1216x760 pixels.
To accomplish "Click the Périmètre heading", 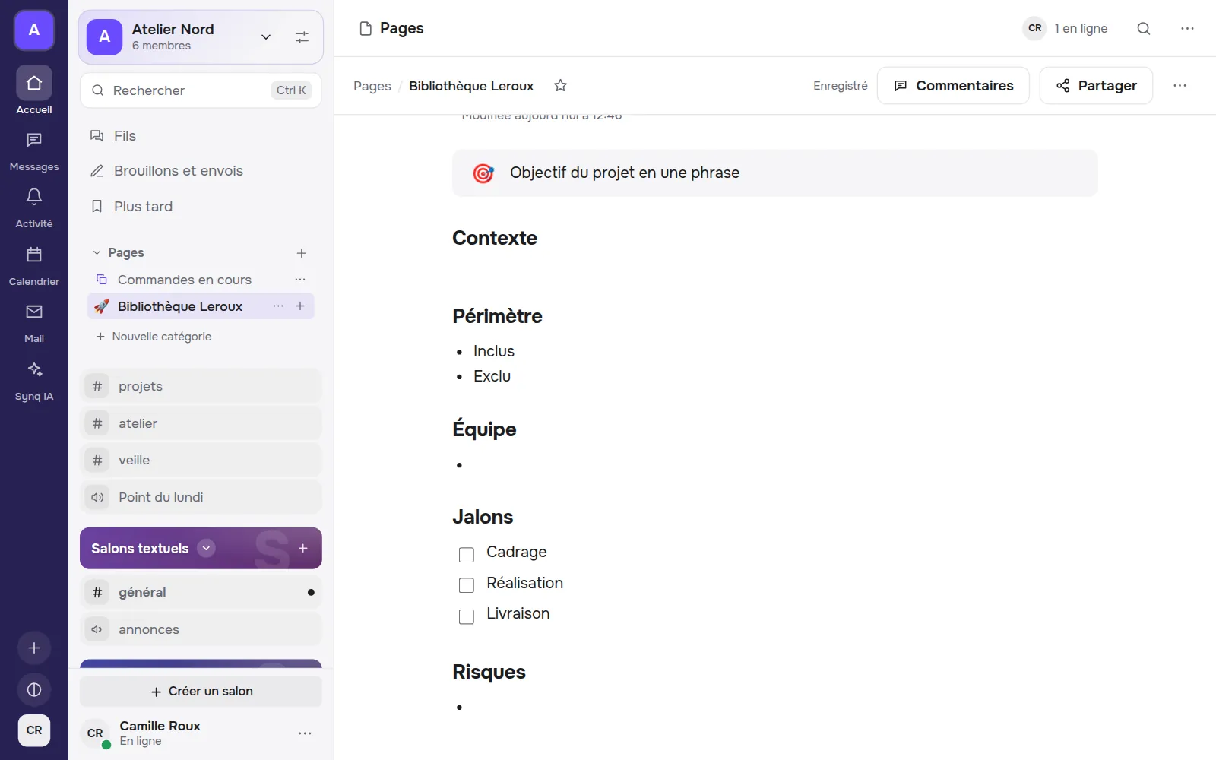I will [x=497, y=316].
